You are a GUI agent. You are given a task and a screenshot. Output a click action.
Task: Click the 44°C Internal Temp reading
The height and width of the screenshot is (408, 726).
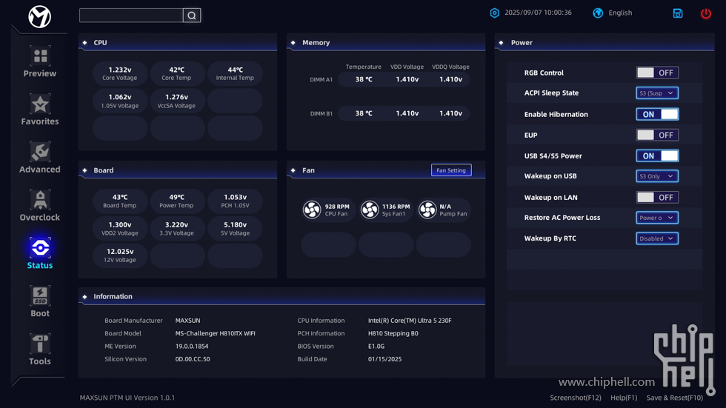236,73
